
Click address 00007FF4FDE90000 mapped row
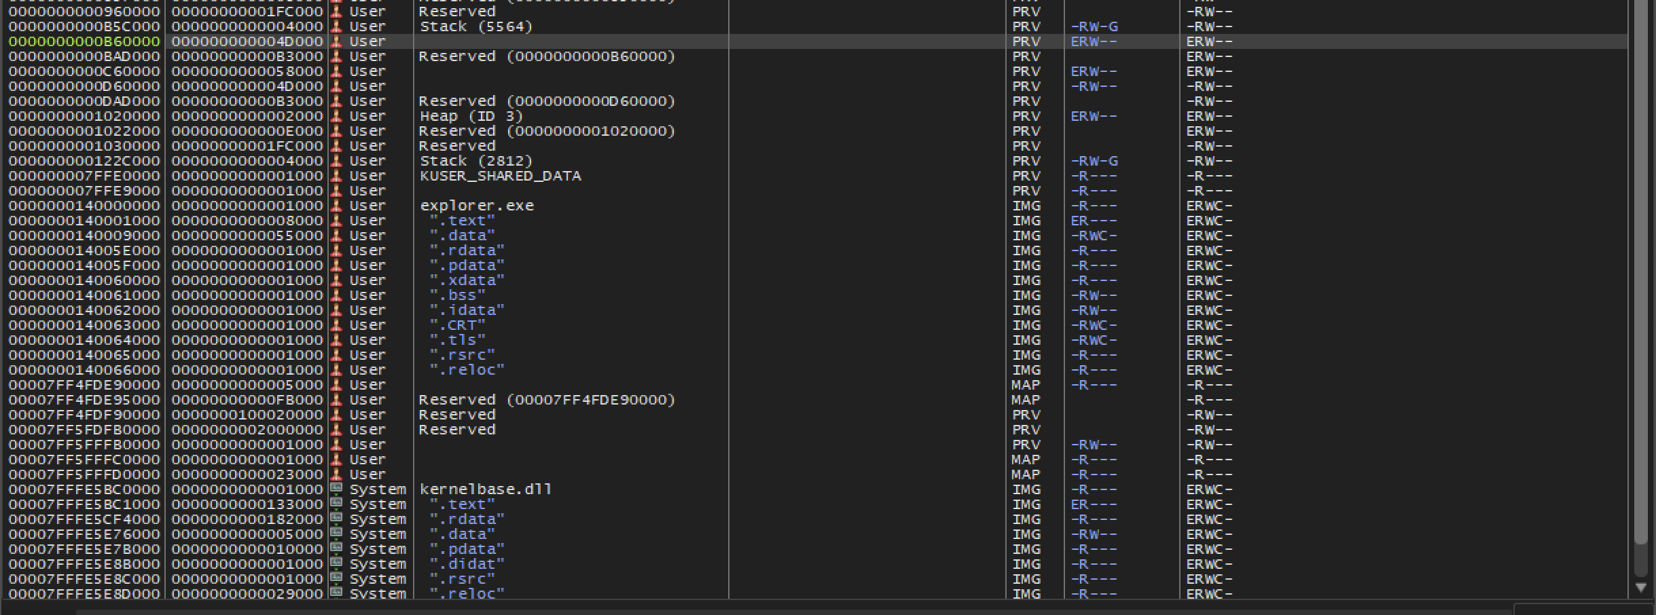(84, 385)
